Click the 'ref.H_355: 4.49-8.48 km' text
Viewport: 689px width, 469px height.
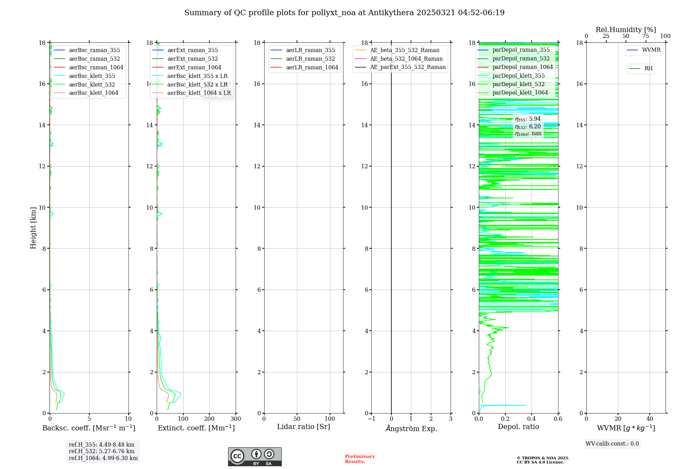(x=102, y=445)
